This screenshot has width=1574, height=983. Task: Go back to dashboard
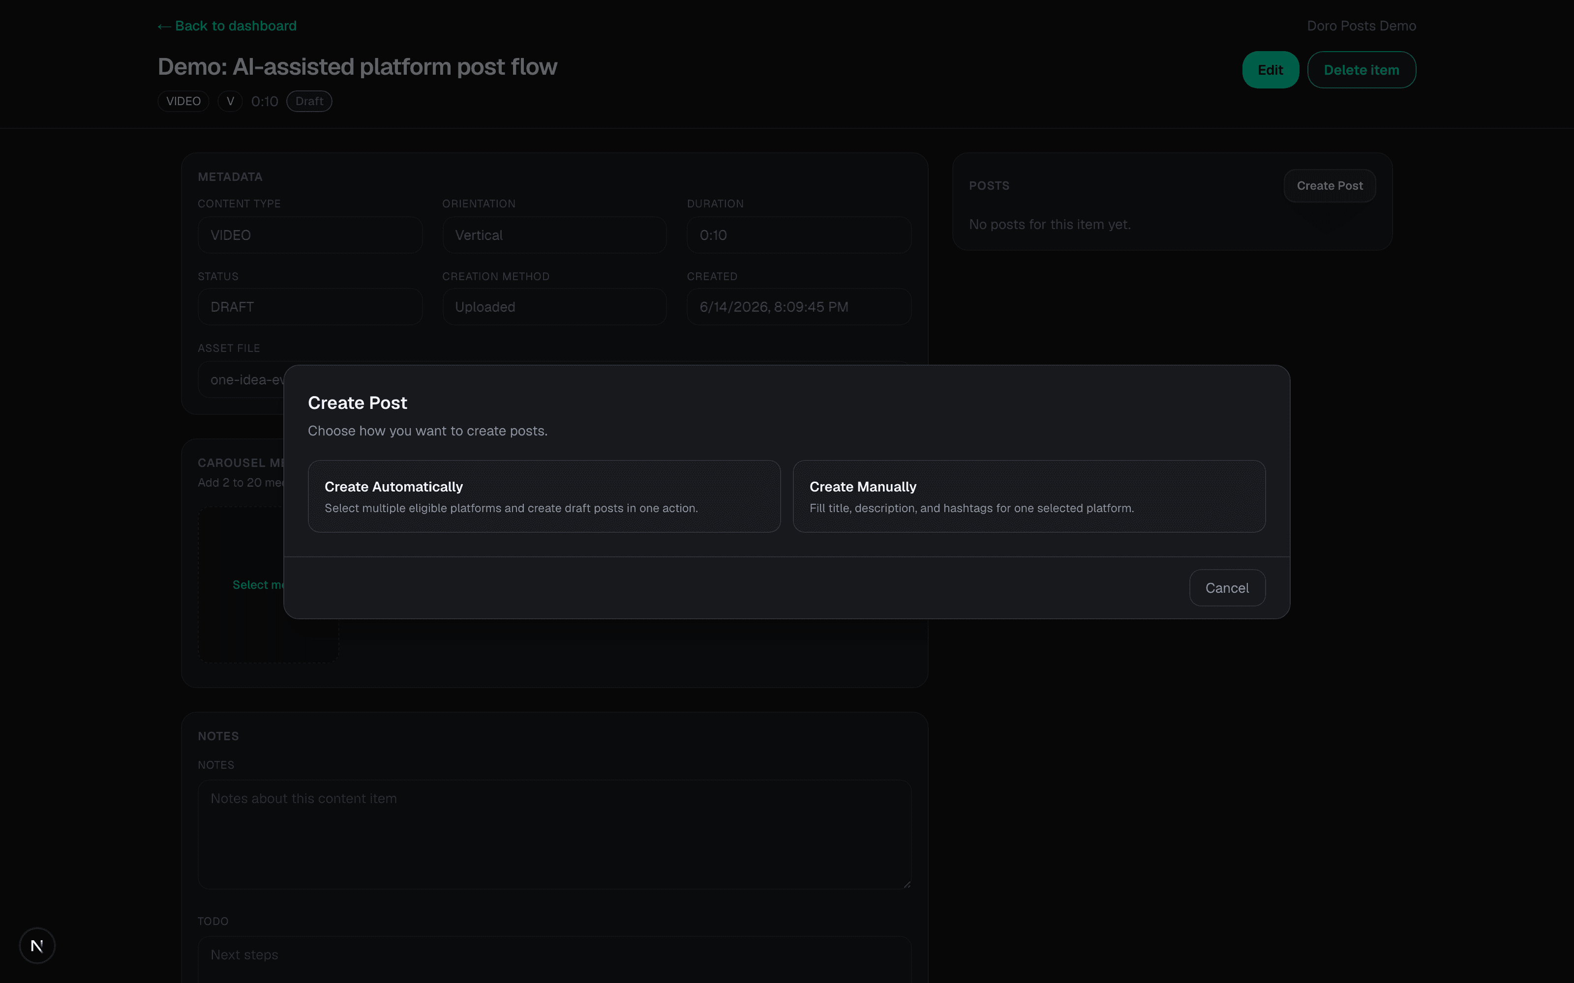click(227, 26)
